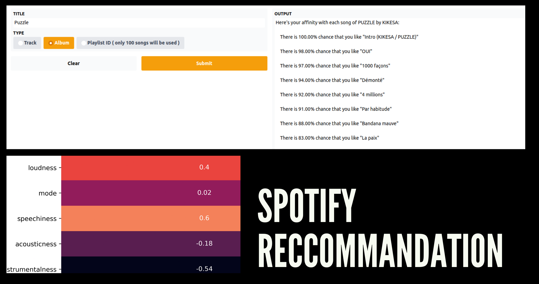Click the "La paix" result line
539x284 pixels.
coord(329,138)
